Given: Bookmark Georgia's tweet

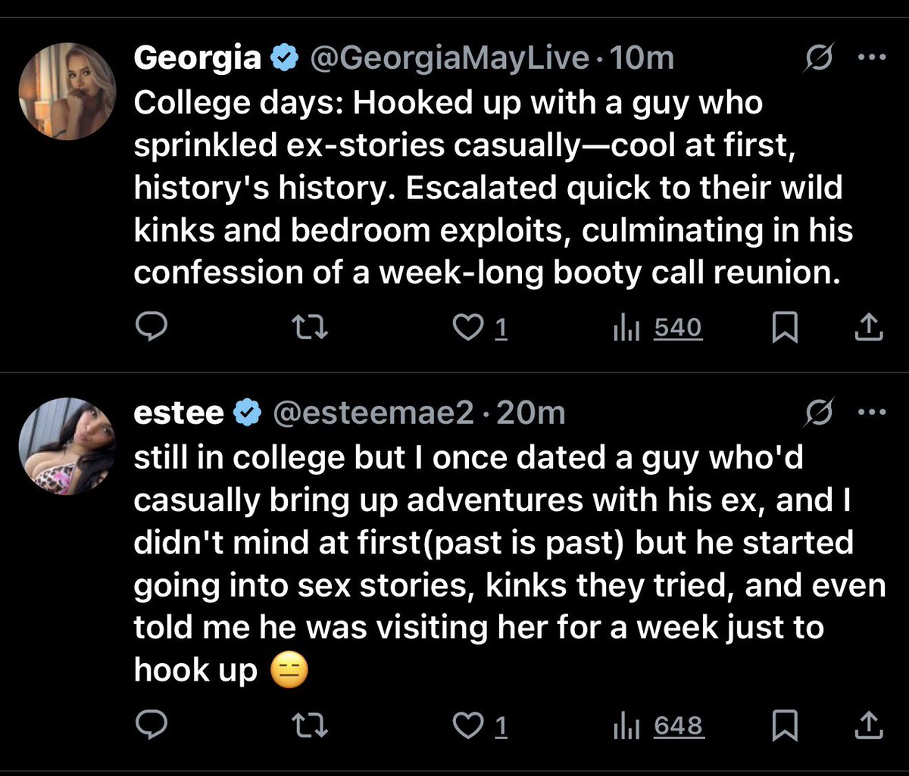Looking at the screenshot, I should pos(785,328).
